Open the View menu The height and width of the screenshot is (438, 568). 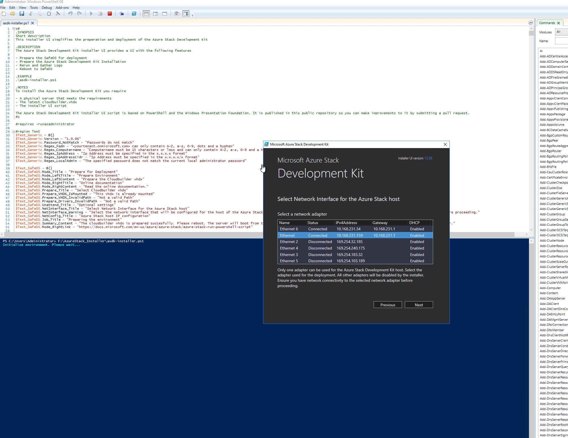click(x=23, y=8)
